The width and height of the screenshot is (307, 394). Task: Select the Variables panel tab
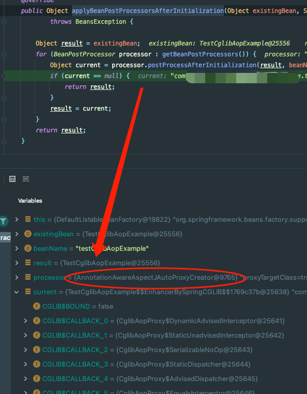click(30, 201)
